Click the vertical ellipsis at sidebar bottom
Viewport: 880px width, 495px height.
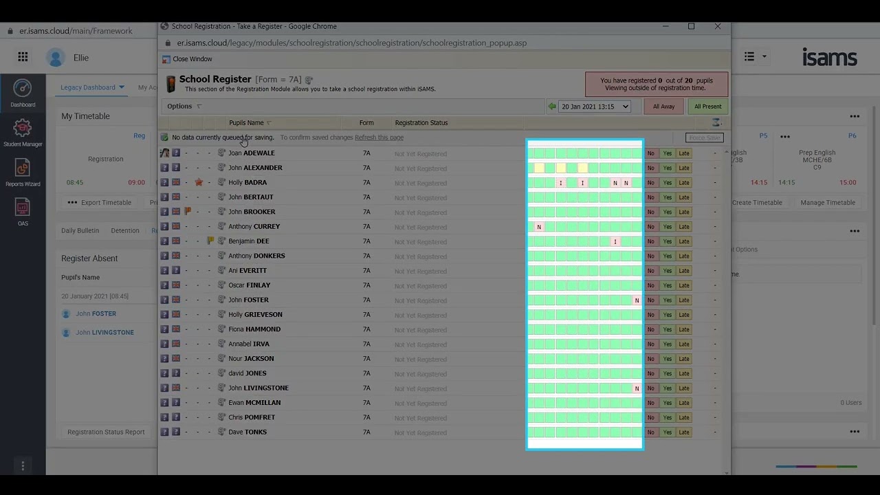point(23,466)
